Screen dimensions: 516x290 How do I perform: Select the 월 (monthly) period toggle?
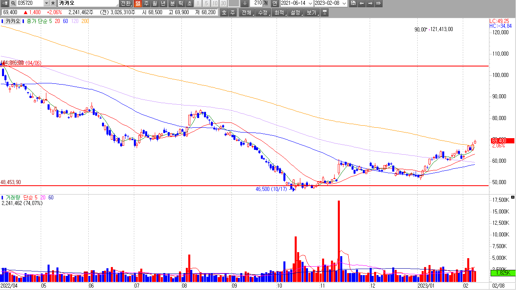coord(155,3)
